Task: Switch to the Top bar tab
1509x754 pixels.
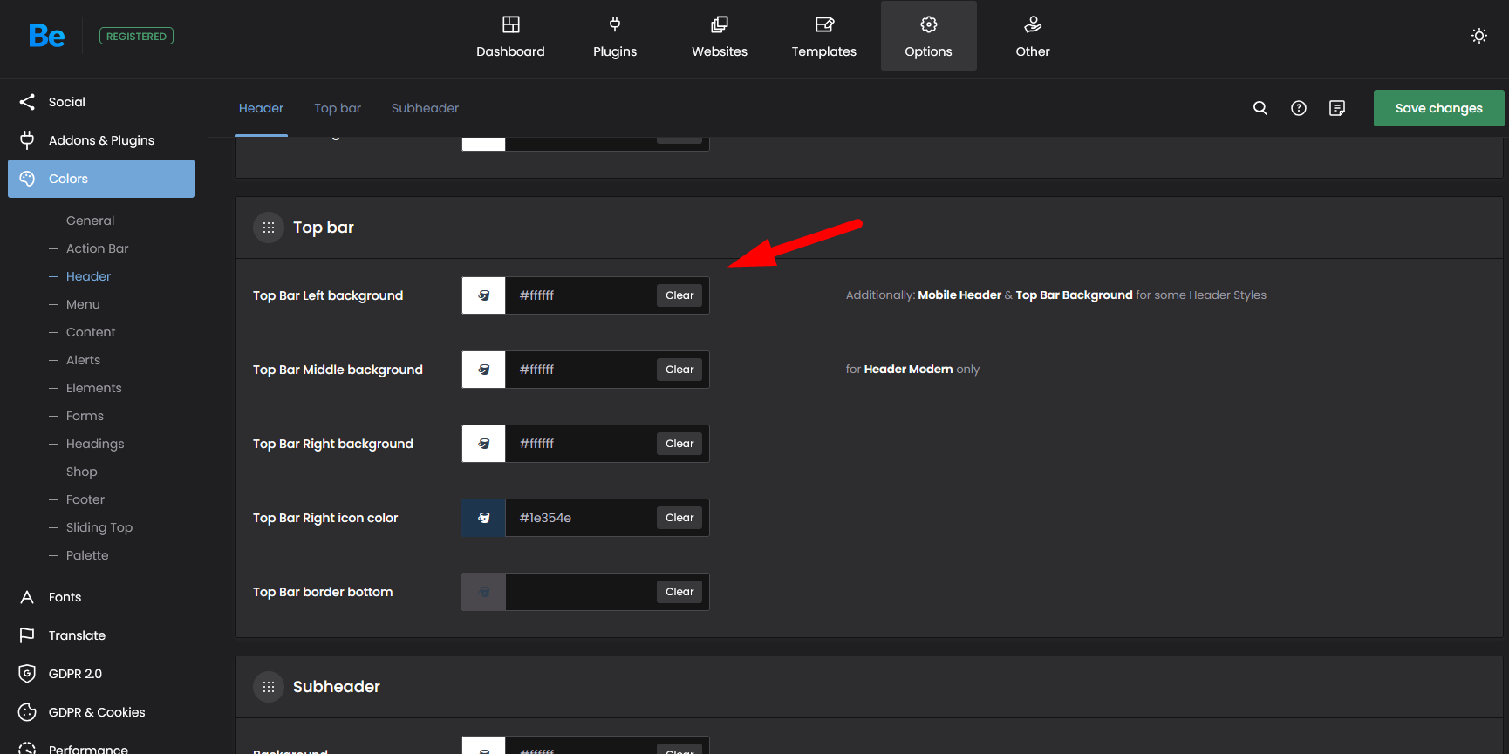Action: coord(338,108)
